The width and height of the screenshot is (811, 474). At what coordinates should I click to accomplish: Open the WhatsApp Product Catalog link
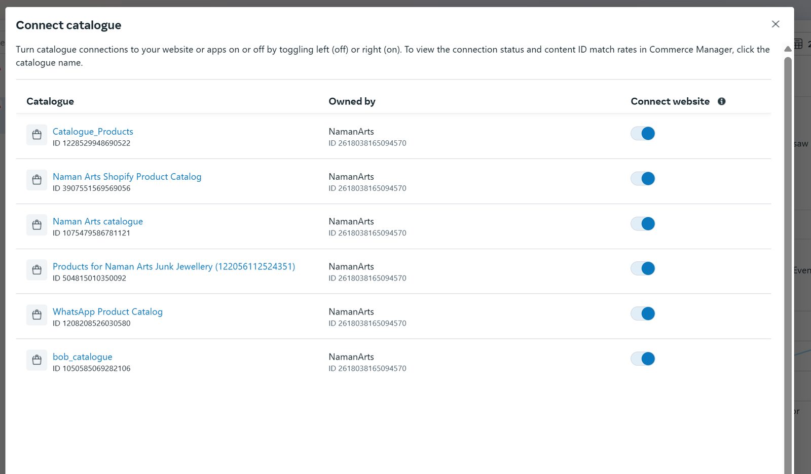pos(107,312)
